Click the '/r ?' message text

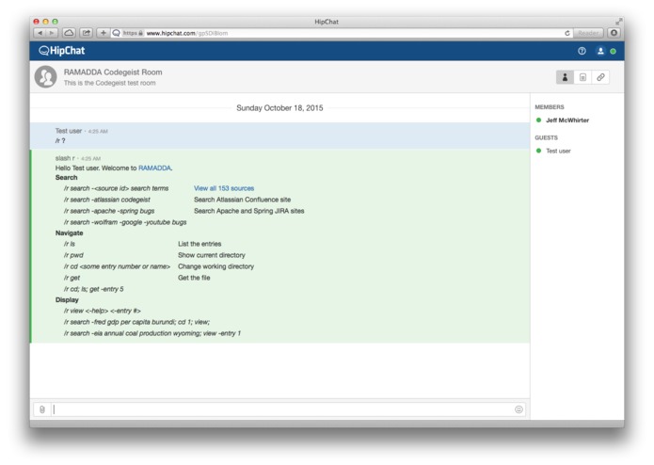point(60,141)
